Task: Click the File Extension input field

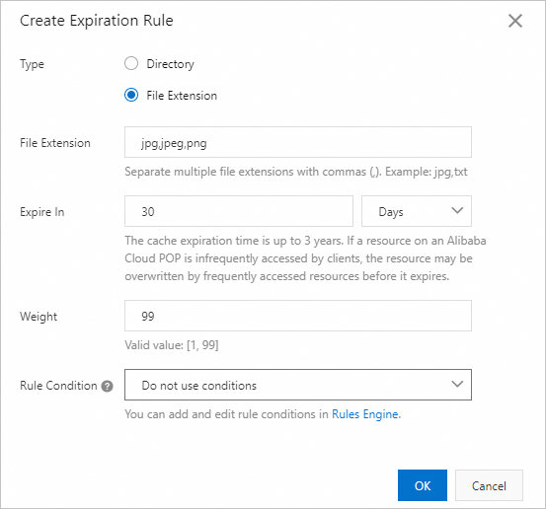Action: (298, 142)
